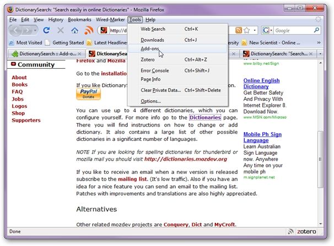Click the feed icon in status bar
This screenshot has height=246, width=334.
pos(290,232)
